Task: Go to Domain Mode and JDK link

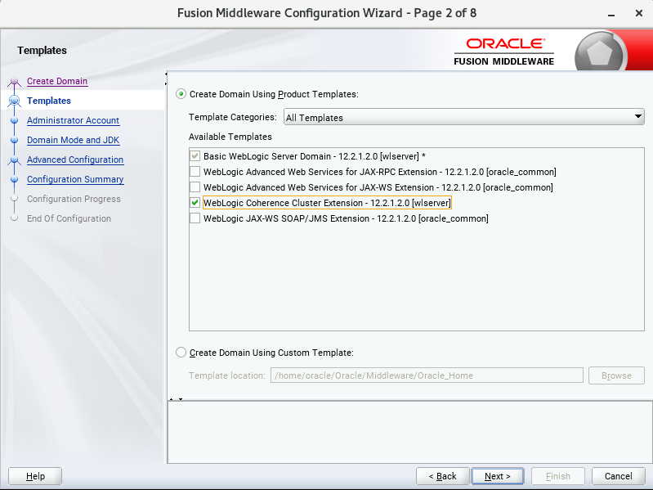Action: click(x=73, y=140)
